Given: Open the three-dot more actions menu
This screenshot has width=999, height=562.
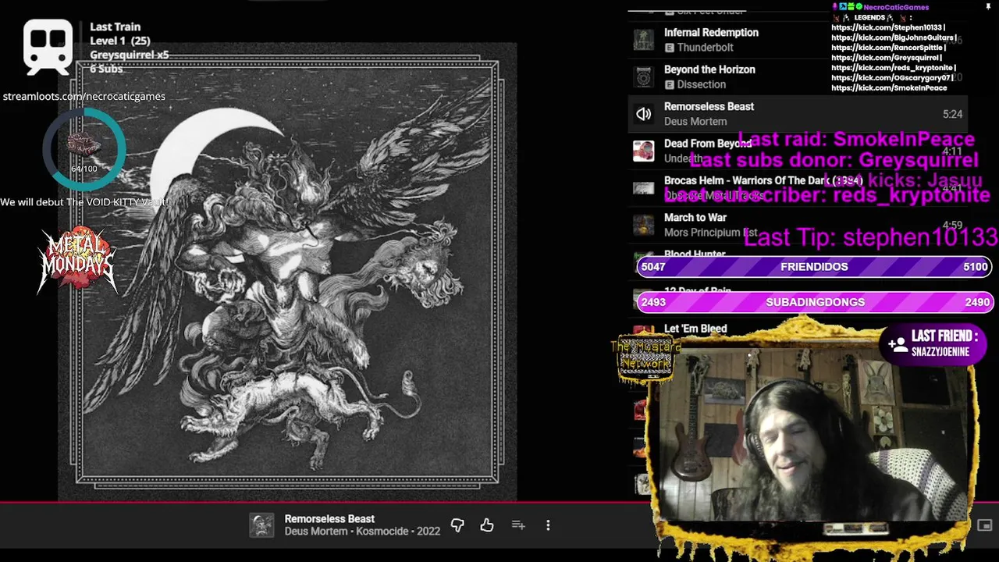Looking at the screenshot, I should tap(548, 525).
